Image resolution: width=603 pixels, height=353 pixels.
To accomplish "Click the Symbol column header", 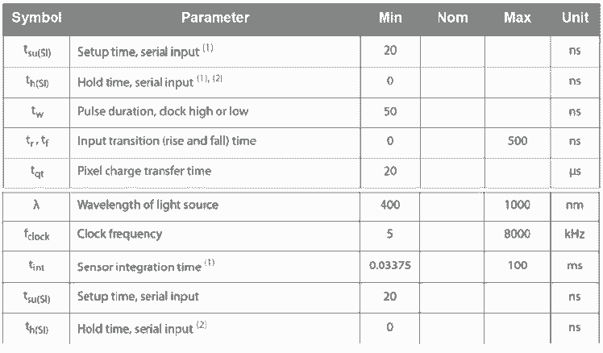I will 35,18.
